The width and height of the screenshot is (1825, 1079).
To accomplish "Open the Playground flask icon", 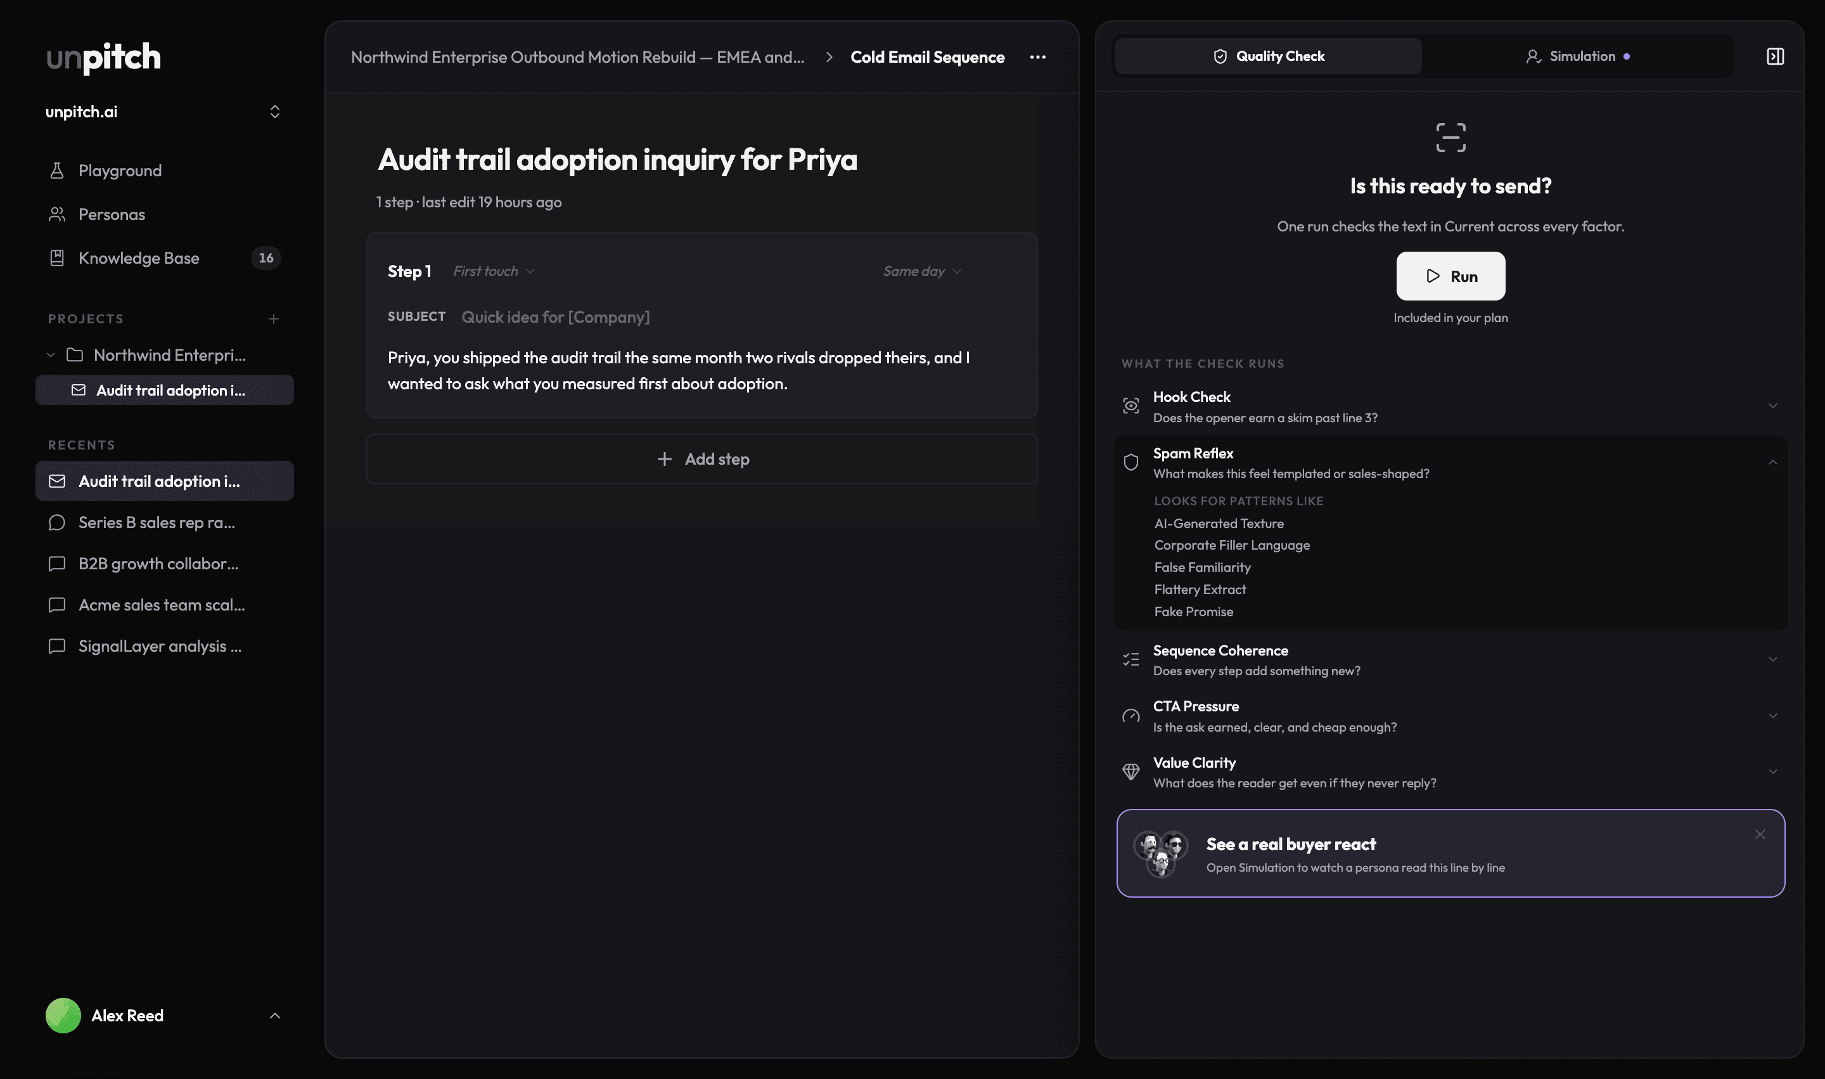I will [56, 171].
